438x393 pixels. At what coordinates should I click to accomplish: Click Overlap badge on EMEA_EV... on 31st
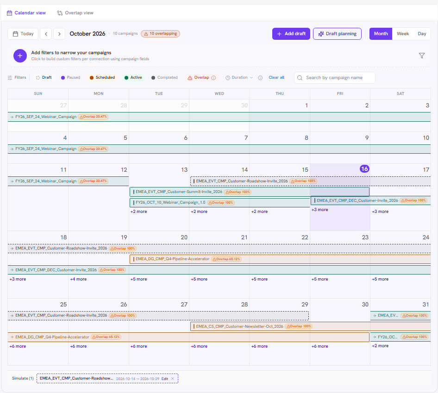[x=414, y=316]
